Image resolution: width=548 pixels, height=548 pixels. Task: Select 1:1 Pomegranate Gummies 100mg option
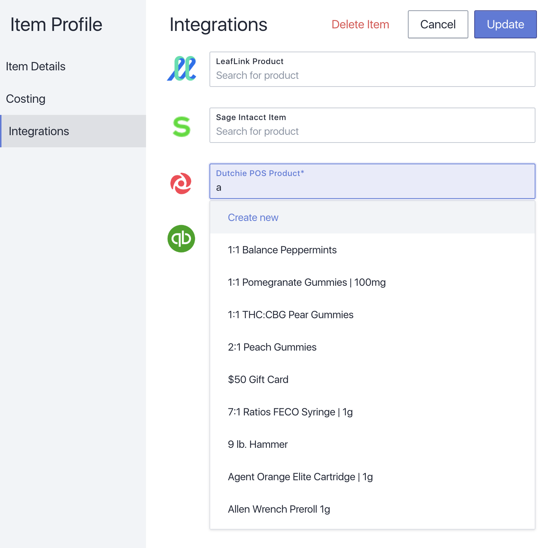(x=372, y=282)
